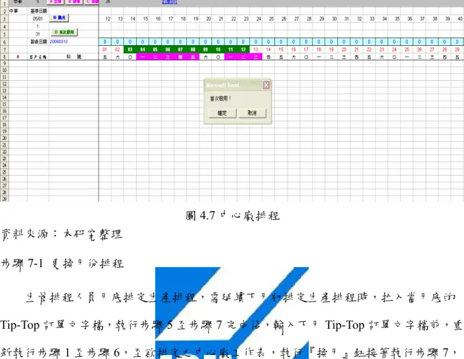
Task: Click the pink button labeled A in row 1
Action: tap(55, 2)
